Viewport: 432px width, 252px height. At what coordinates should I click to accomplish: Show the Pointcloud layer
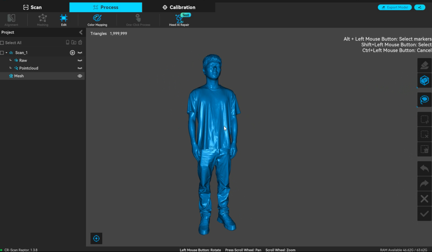point(80,68)
